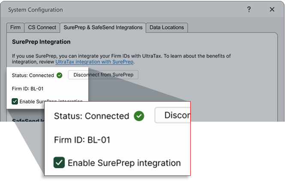Screen dimensions: 285x181
Task: Switch to the Firm tab
Action: [15, 27]
